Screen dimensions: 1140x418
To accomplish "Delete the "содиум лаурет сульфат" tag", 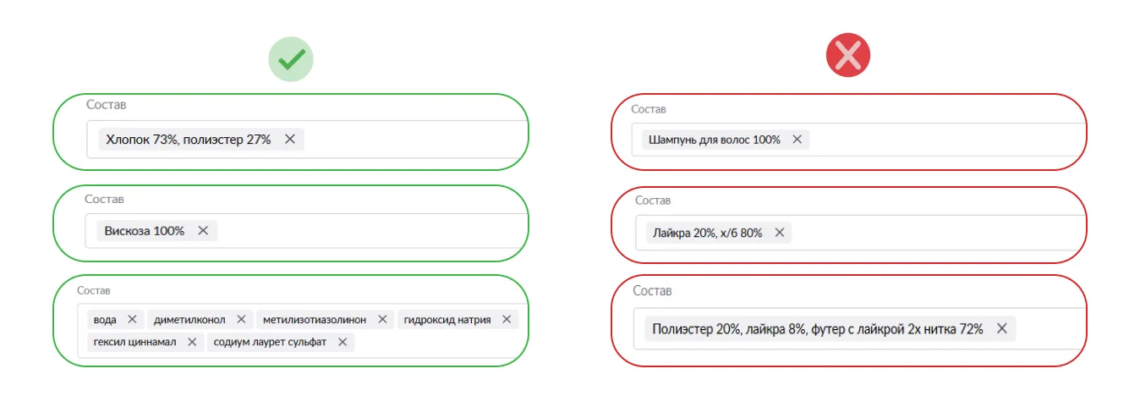I will [x=343, y=342].
